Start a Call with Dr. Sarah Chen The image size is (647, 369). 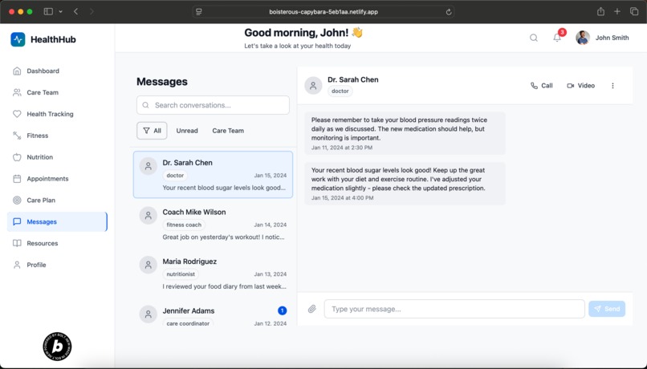[541, 85]
